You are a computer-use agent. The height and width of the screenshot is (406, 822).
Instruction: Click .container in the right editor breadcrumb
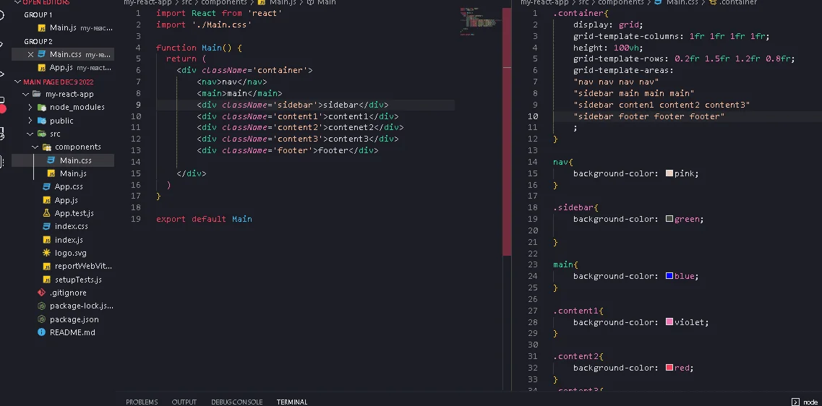pos(738,3)
